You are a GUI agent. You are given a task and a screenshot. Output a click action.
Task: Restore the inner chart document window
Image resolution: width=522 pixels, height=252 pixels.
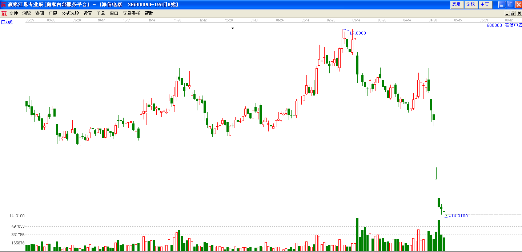[513, 13]
